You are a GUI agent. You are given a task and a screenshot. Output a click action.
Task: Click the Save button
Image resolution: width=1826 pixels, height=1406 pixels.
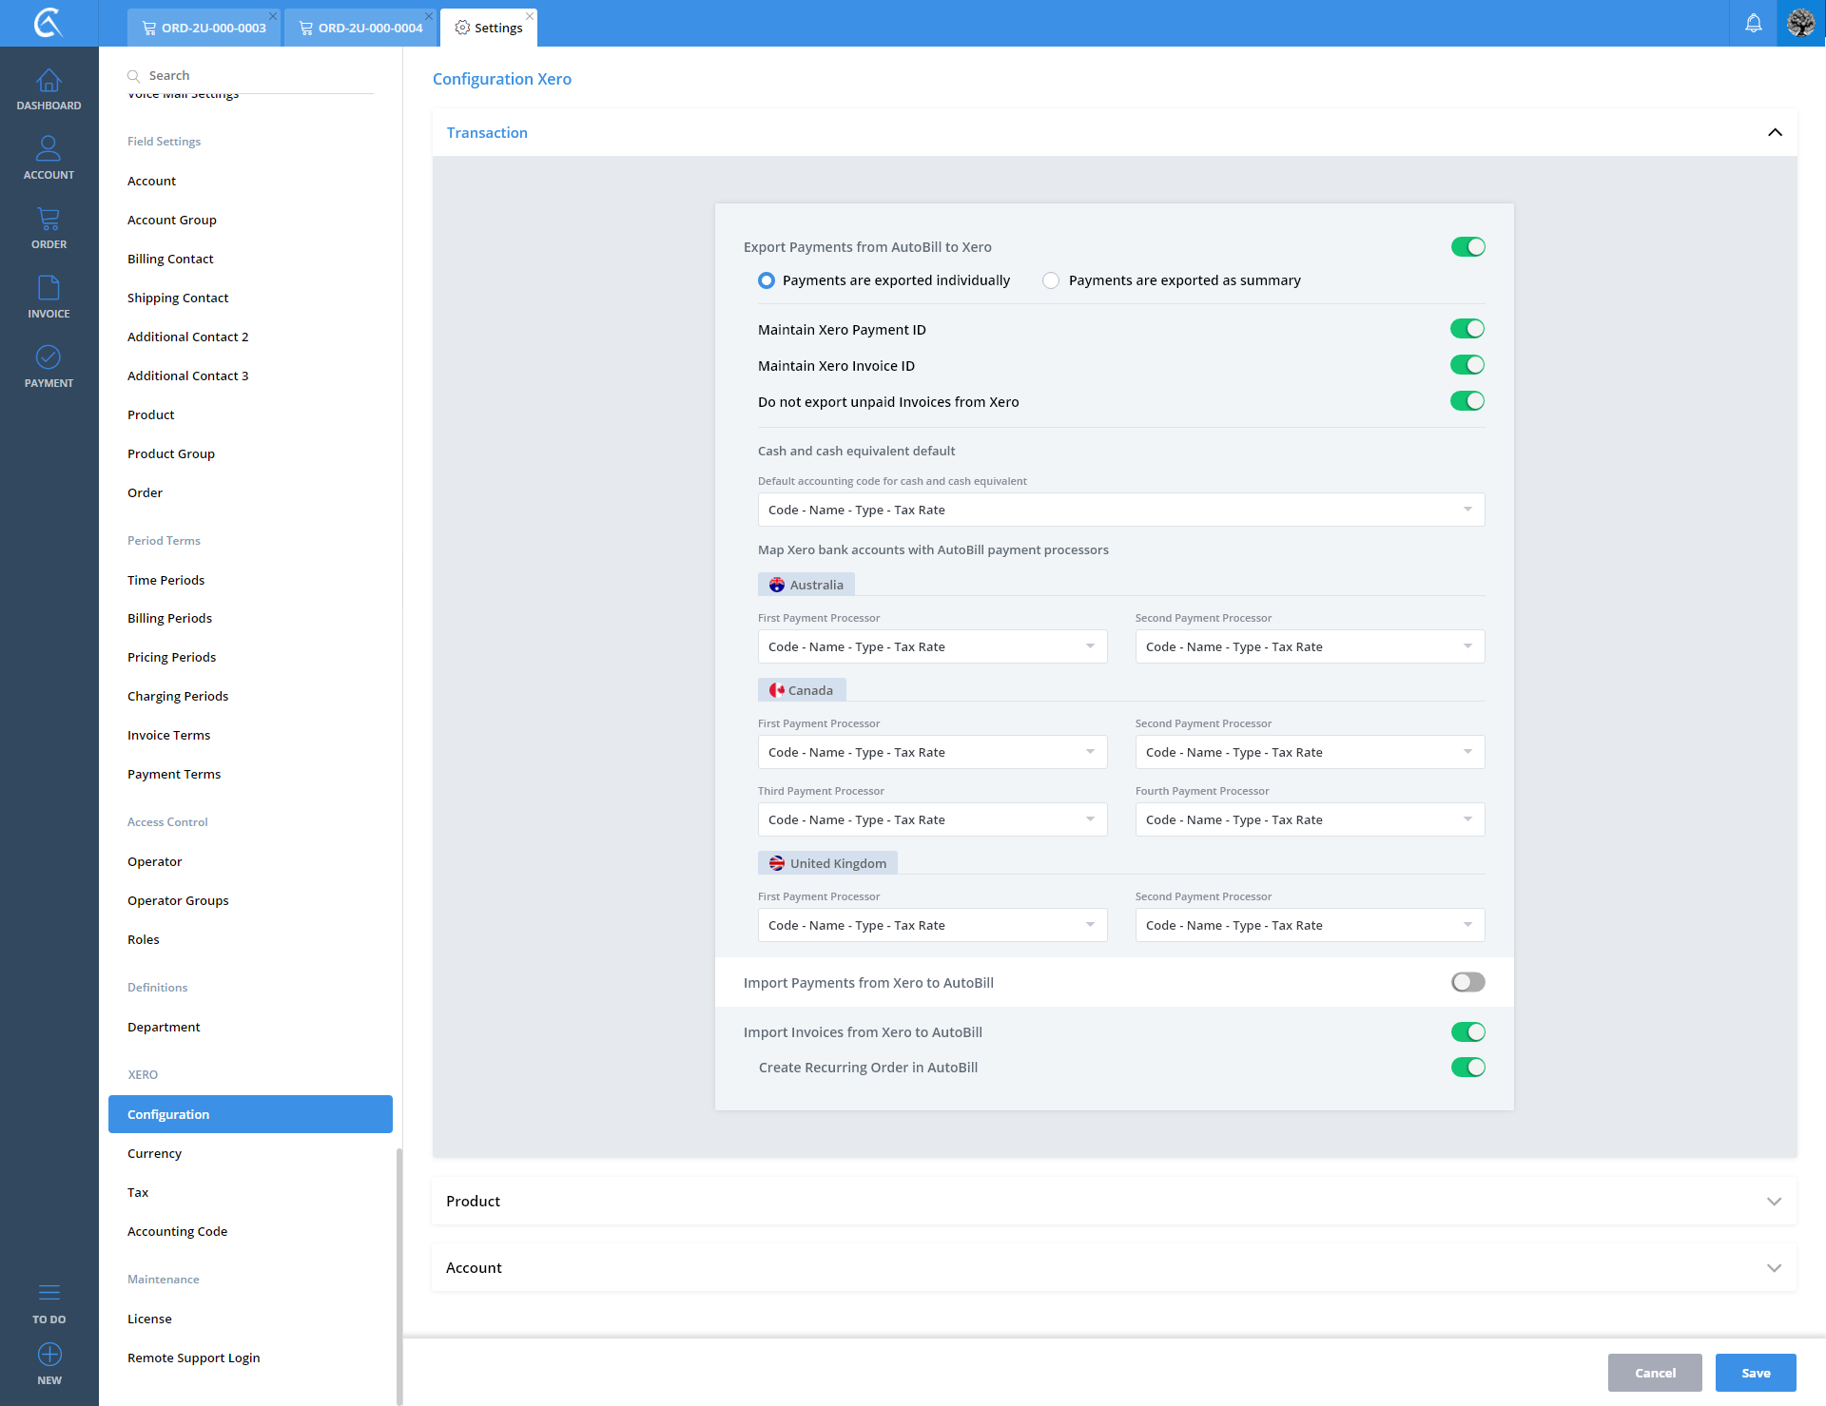[x=1755, y=1373]
